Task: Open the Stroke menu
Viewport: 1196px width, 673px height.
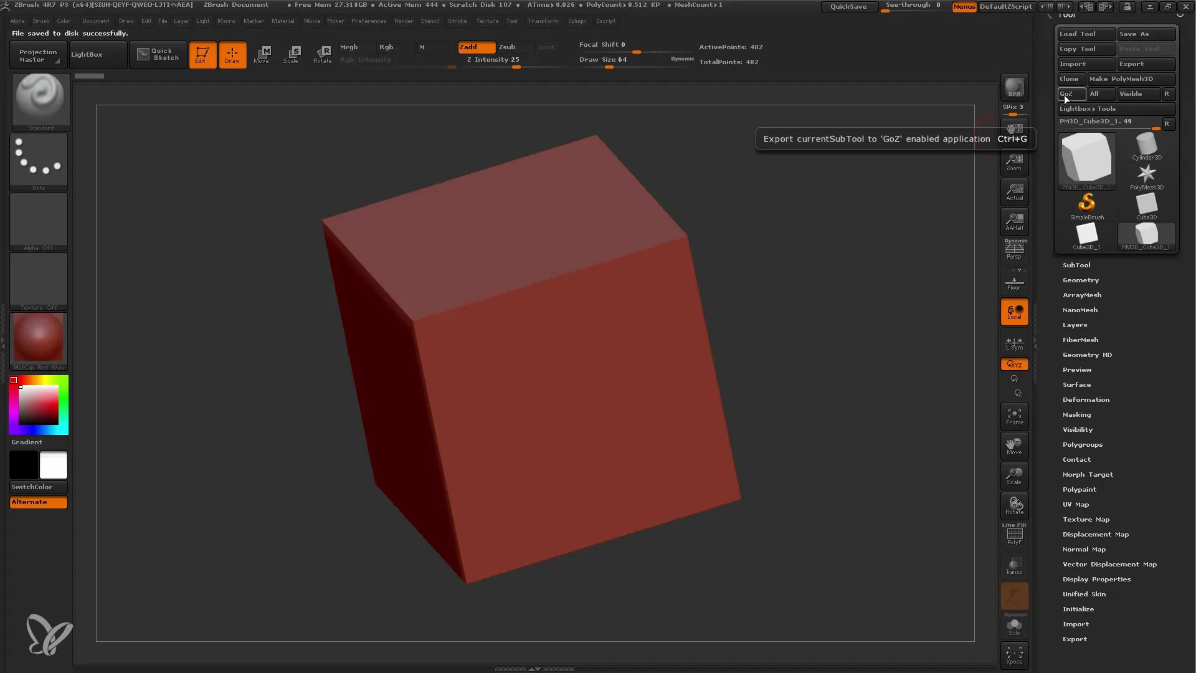Action: (x=457, y=21)
